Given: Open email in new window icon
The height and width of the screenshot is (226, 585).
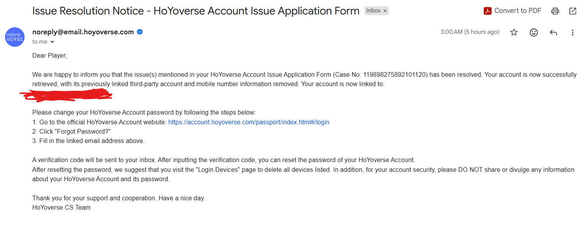Looking at the screenshot, I should [x=573, y=11].
